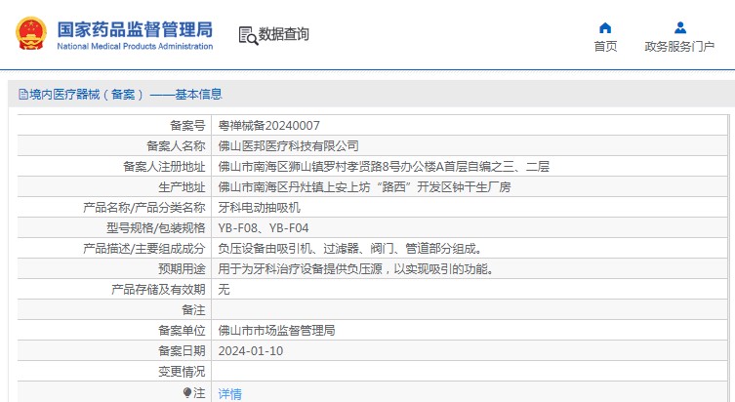735x402 pixels.
Task: Click National Medical Products Administration text
Action: (135, 46)
